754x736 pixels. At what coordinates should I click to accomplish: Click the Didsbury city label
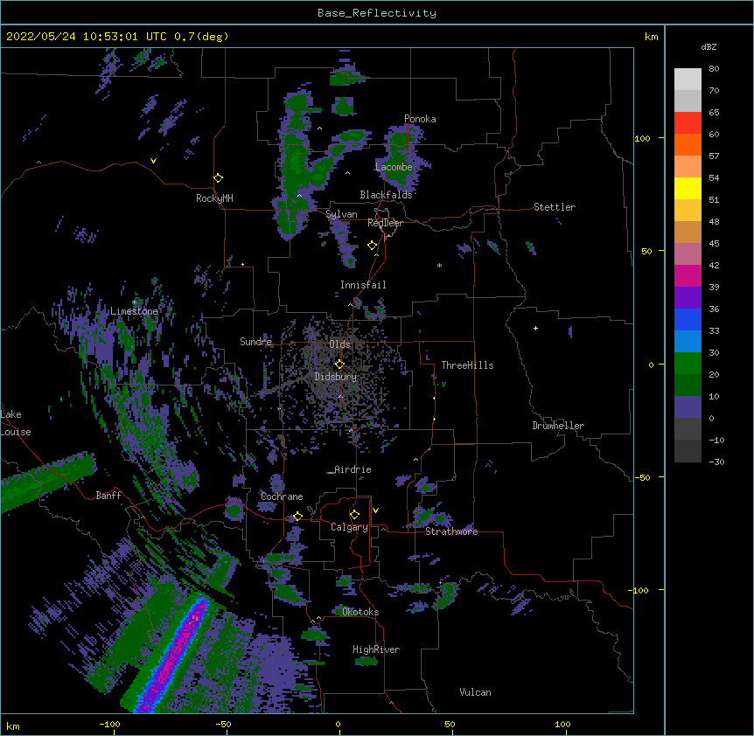(x=336, y=377)
